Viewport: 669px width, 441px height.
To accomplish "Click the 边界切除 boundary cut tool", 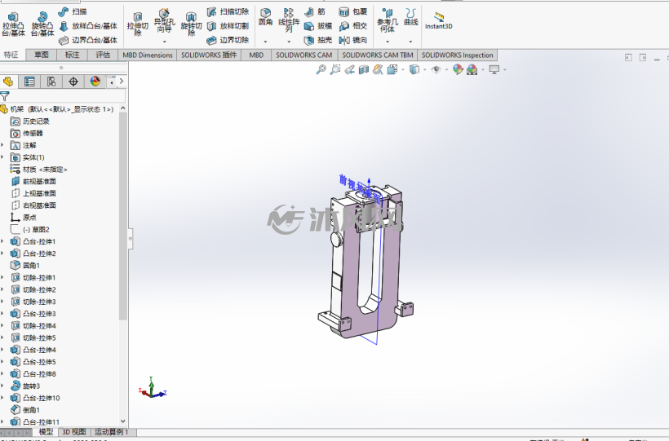I will coord(228,40).
